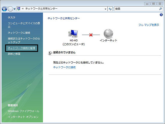Open ネットワーク接続の管理 link
The width and height of the screenshot is (165, 124).
coord(22,48)
